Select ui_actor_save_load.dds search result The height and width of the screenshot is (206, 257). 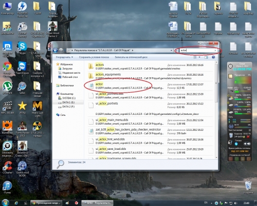[x=151, y=150]
